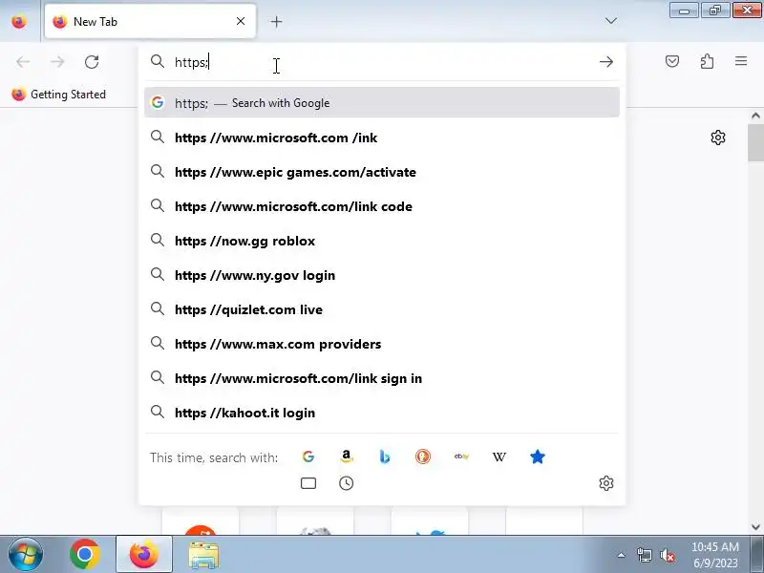764x573 pixels.
Task: Search in open Tabs icon
Action: 308,483
